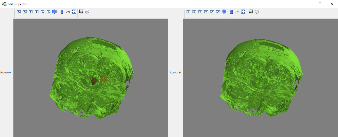Click second Z-axis view icon in Istance 0 toolbar
The image size is (338, 137).
pyautogui.click(x=49, y=12)
